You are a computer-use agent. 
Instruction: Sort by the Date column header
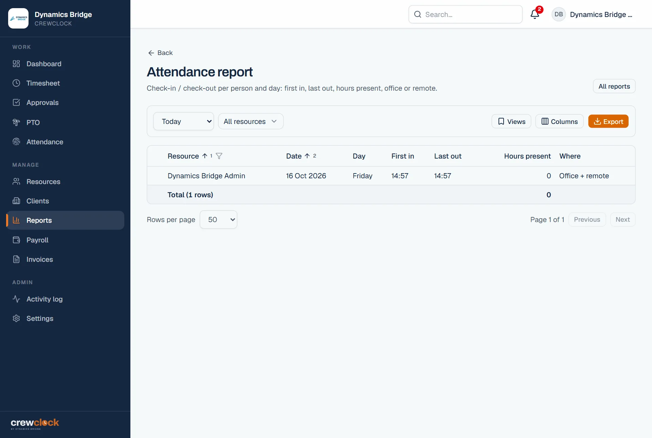pos(294,156)
